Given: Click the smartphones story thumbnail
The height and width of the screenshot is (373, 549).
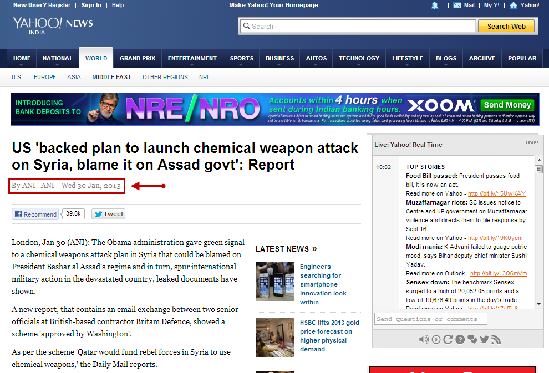Looking at the screenshot, I should [x=275, y=282].
